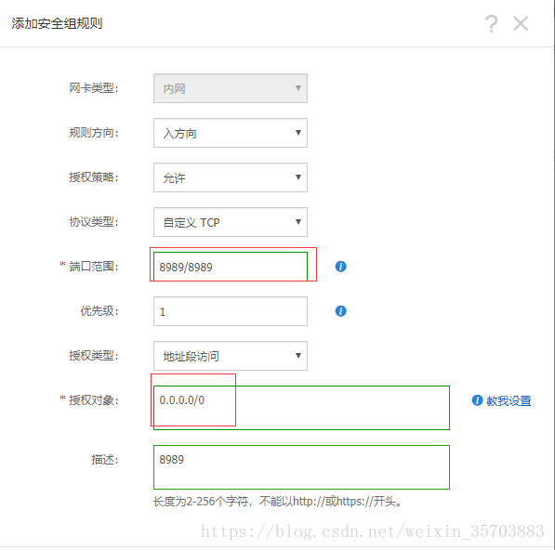Open the 授权策略 dropdown showing 允许
Viewport: 555px width, 550px height.
(231, 177)
